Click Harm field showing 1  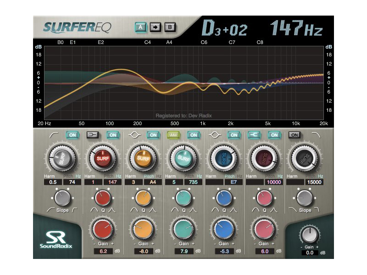(x=94, y=182)
